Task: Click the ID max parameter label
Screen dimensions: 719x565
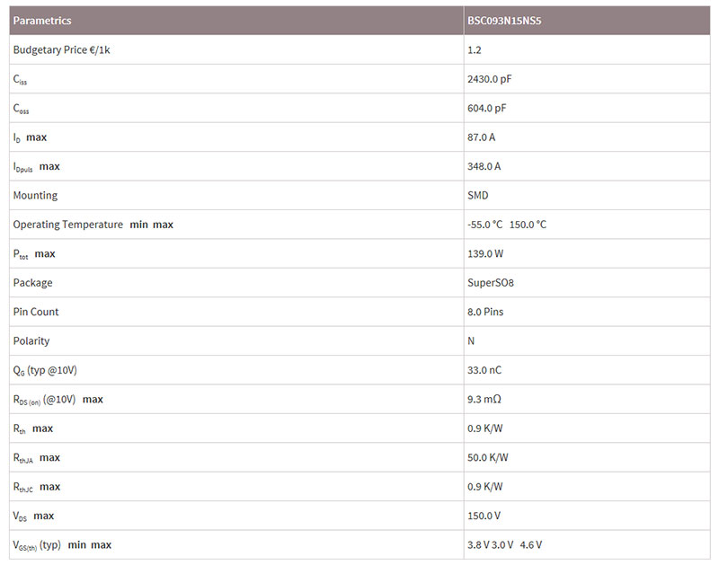Action: (30, 137)
